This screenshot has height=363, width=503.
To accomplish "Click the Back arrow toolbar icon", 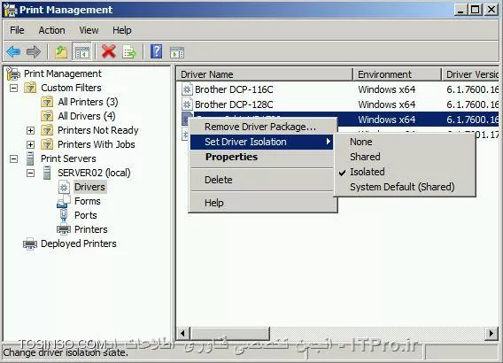I will (13, 51).
